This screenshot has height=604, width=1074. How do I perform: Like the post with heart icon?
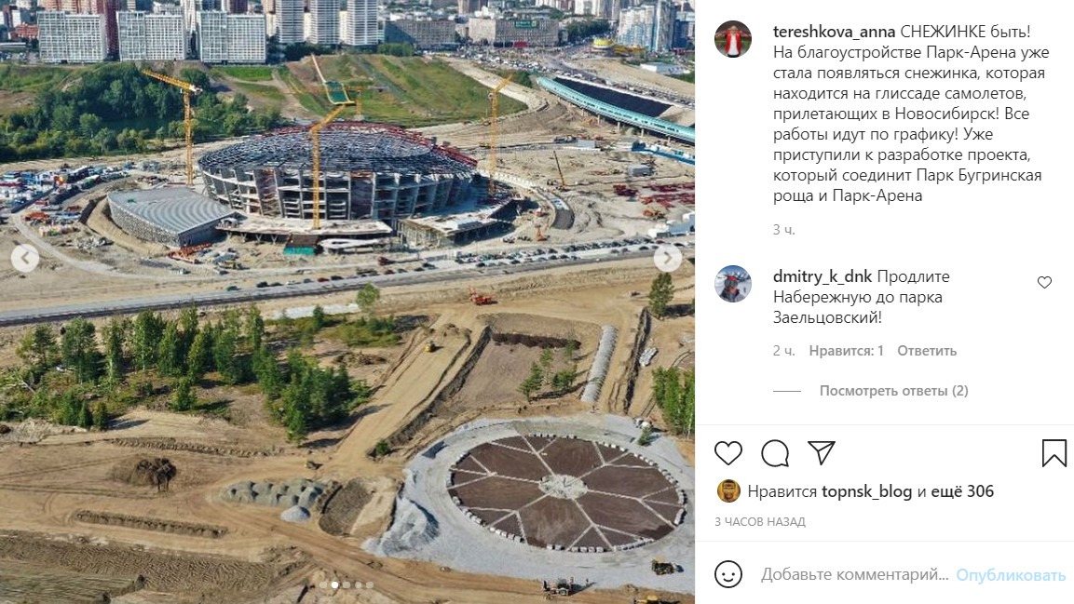pyautogui.click(x=728, y=453)
